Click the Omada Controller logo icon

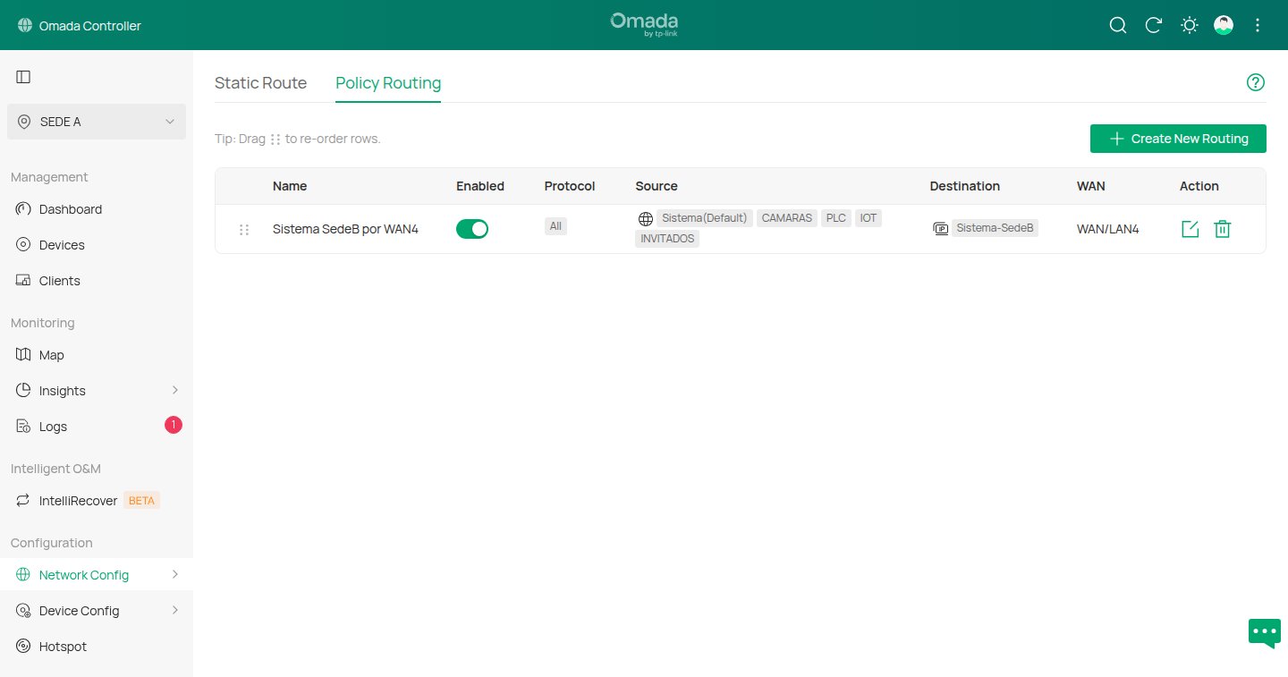coord(24,26)
